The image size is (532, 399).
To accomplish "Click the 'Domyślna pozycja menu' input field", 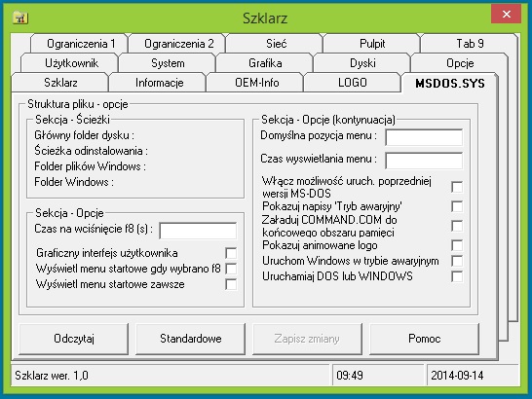I will point(424,137).
